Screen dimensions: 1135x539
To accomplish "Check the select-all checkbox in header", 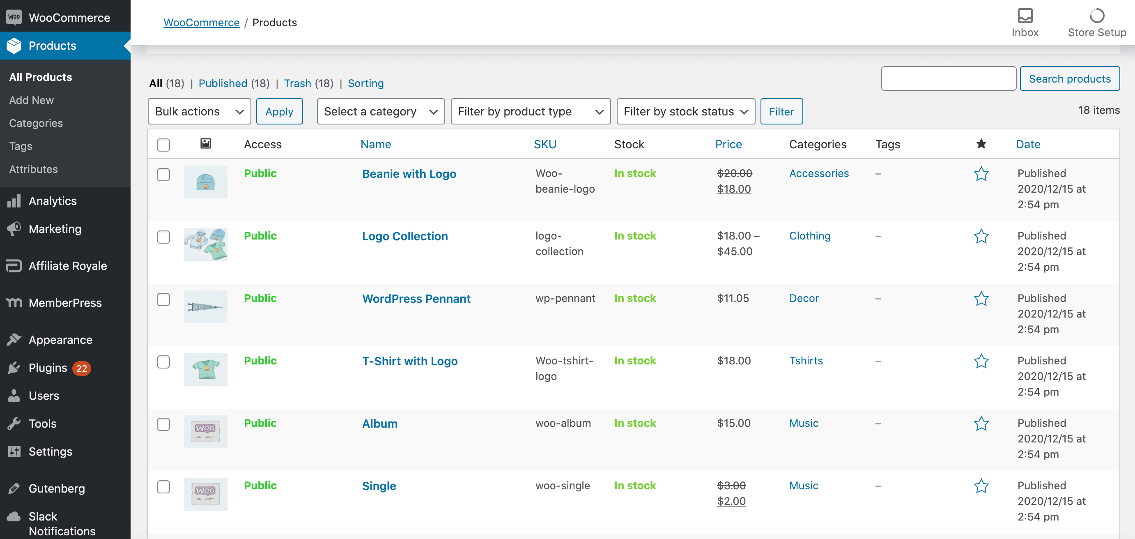I will coord(163,144).
